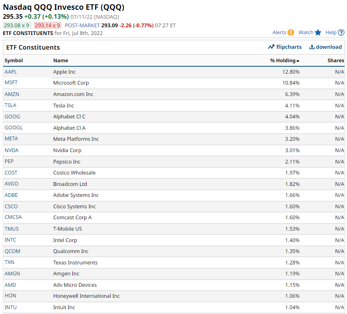Click the 1.04% holding value
This screenshot has height=314, width=347.
[292, 307]
